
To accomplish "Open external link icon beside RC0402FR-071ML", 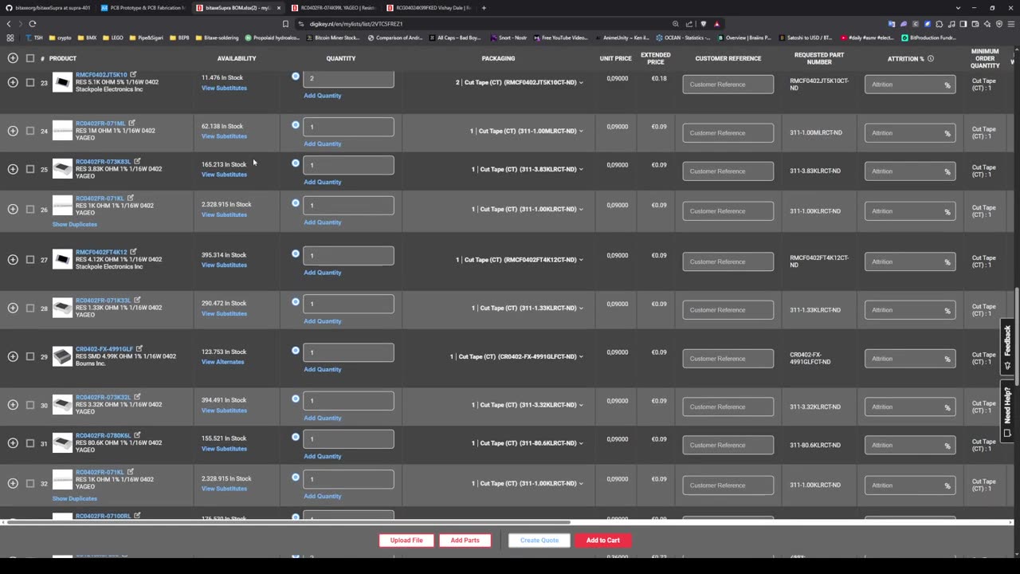I will pos(131,123).
